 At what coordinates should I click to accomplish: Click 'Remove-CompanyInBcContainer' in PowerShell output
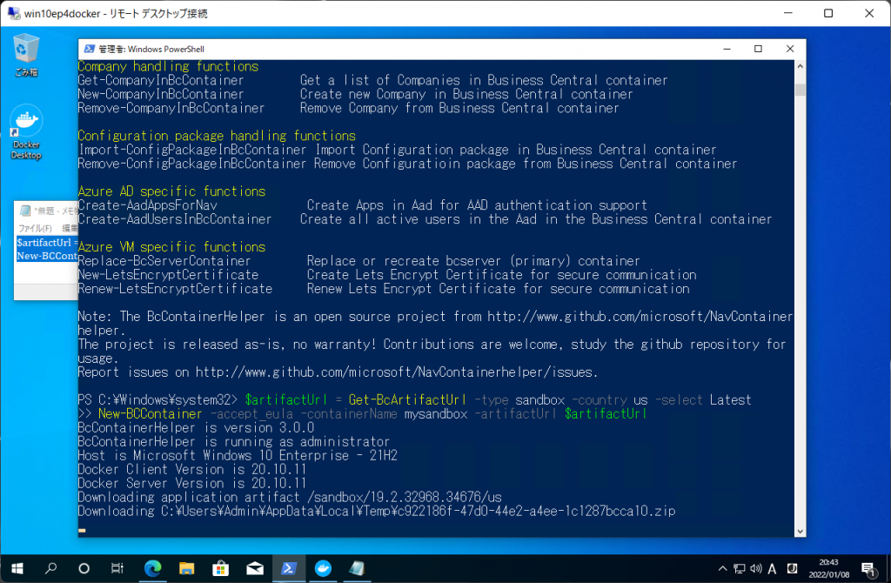171,108
